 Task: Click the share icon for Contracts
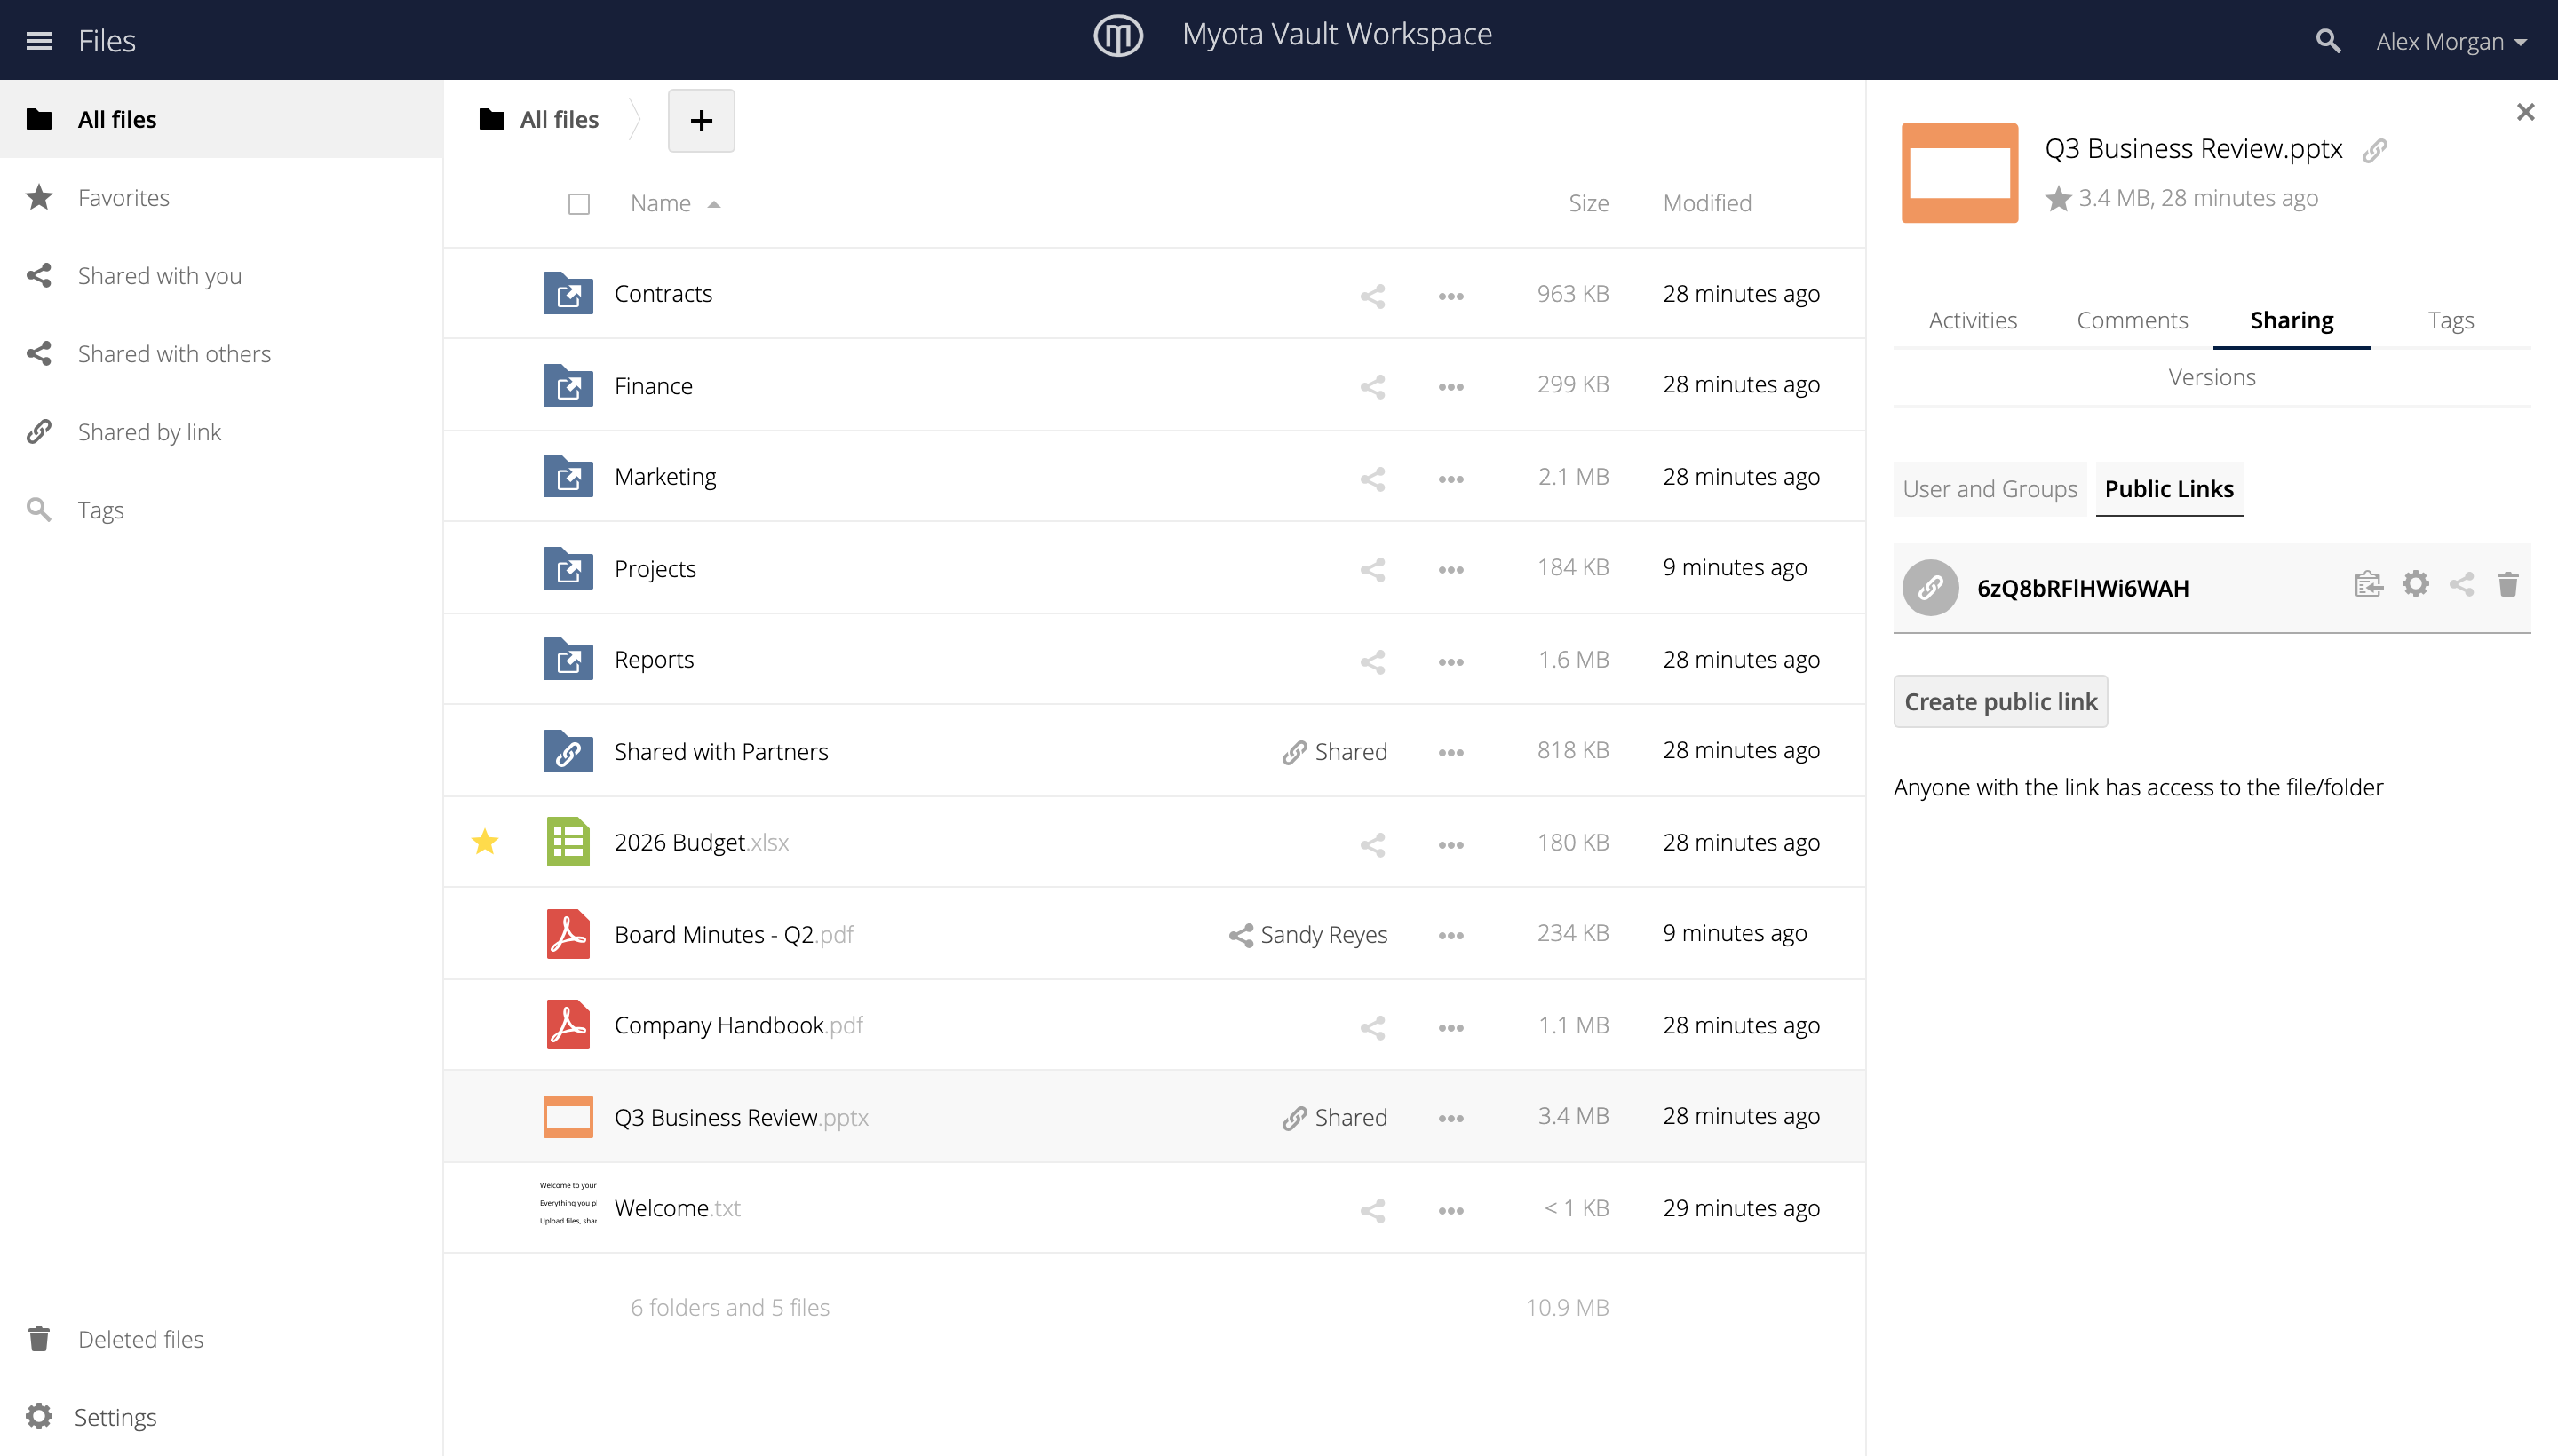tap(1372, 295)
